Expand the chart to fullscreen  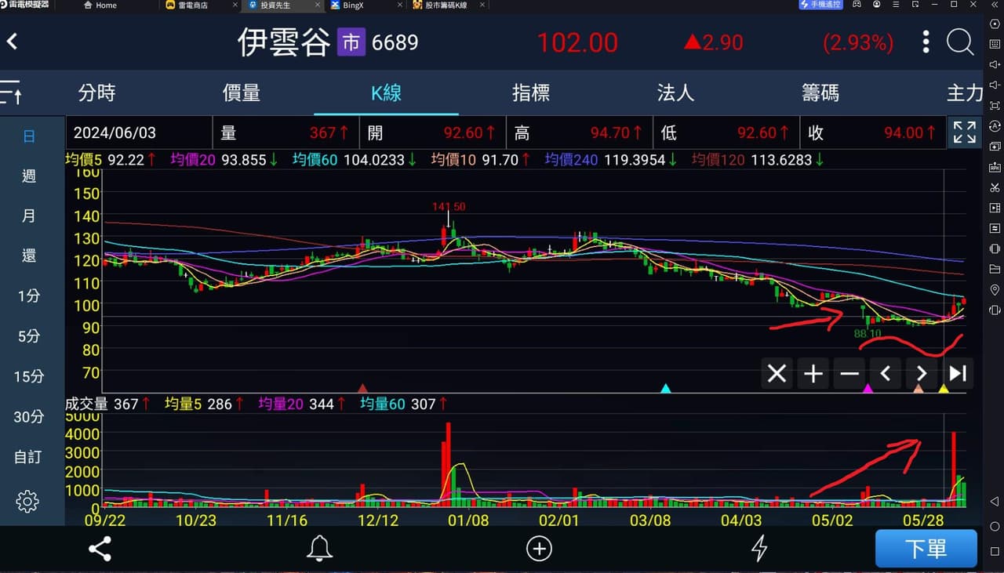click(x=964, y=132)
